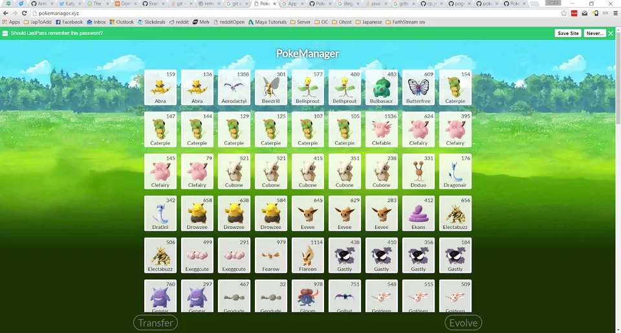Select the Clefairy card with CP 624
This screenshot has height=333, width=621.
(419, 129)
